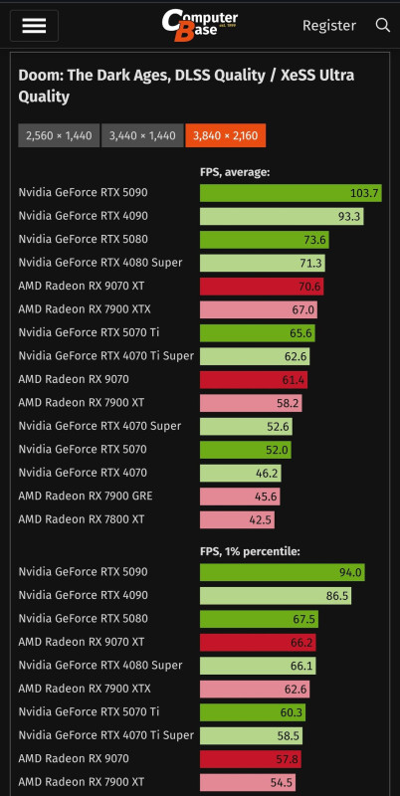Screen dimensions: 400x796
Task: Click the RTX 4090 93.3 average bar
Action: coord(282,216)
